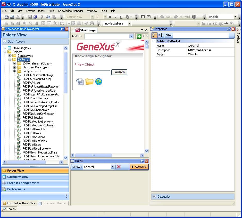Screen dimensions: 242x218
Task: Click the red X clear output icon
Action: click(119, 167)
